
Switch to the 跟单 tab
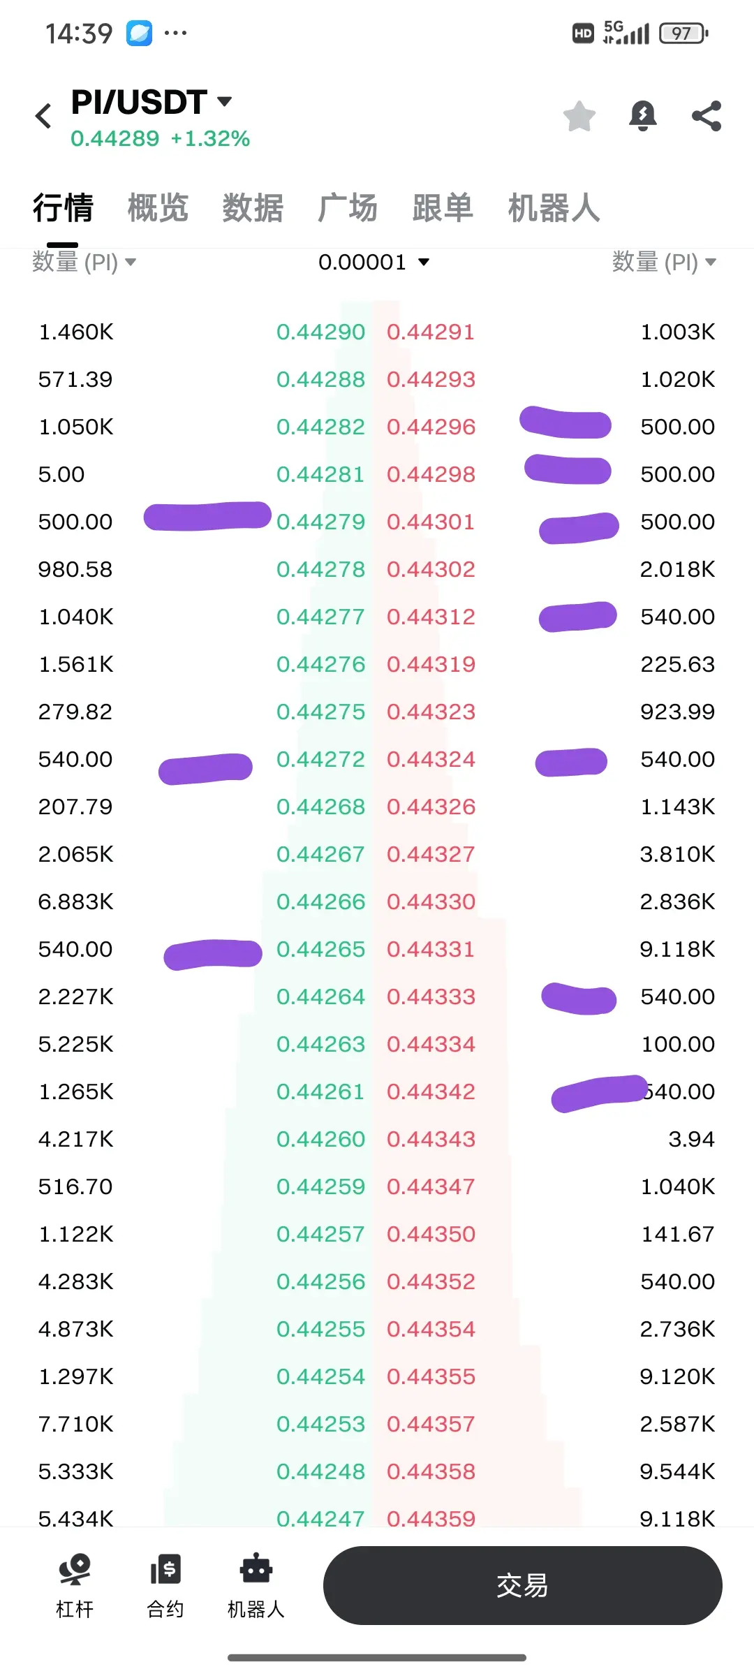pyautogui.click(x=443, y=208)
